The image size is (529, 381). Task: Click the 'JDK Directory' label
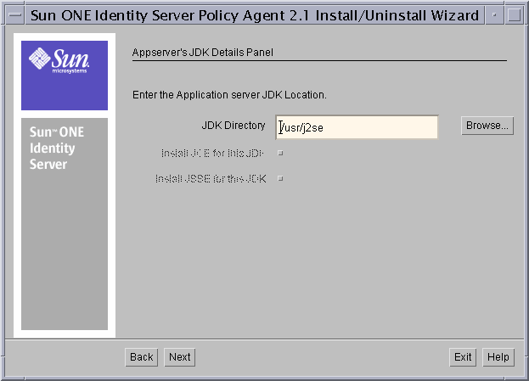point(234,126)
